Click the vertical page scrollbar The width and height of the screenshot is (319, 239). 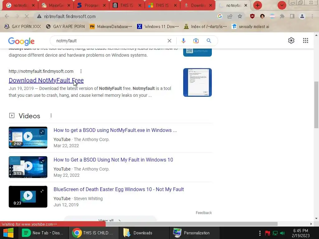point(316,105)
